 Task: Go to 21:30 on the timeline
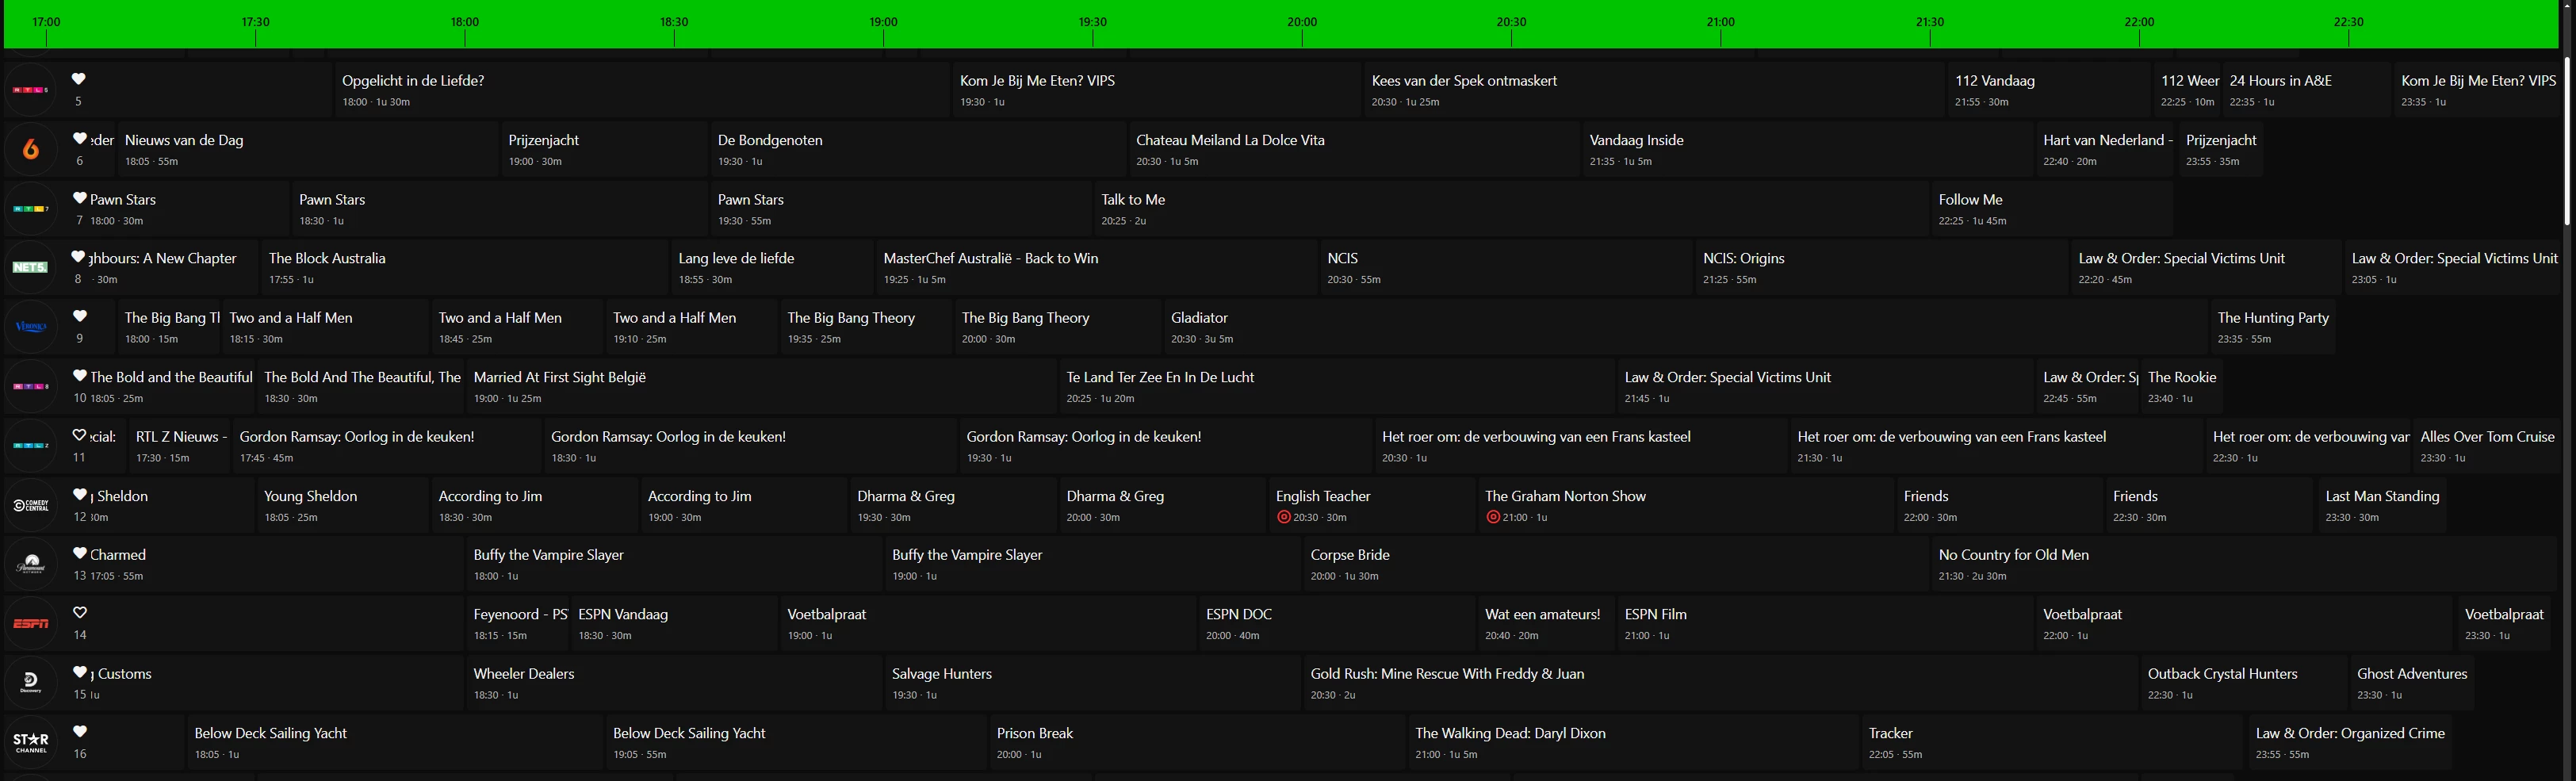tap(1930, 22)
